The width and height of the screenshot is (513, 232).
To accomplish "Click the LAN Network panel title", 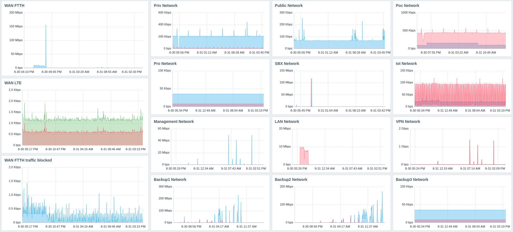I will (287, 122).
